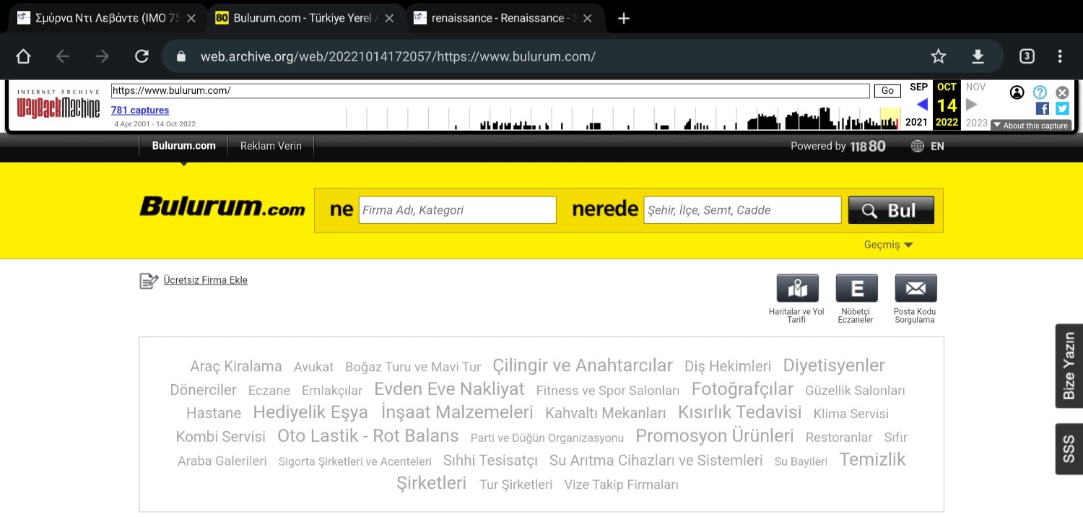Open the Fotoğrafçılar category

[x=742, y=389]
